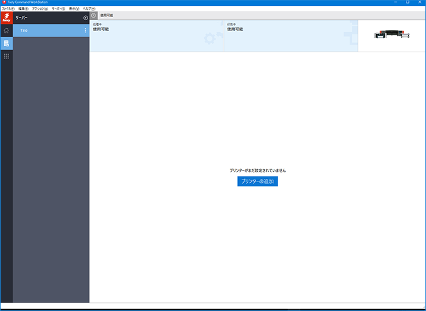Select the 処理中 status panel

tap(157, 36)
